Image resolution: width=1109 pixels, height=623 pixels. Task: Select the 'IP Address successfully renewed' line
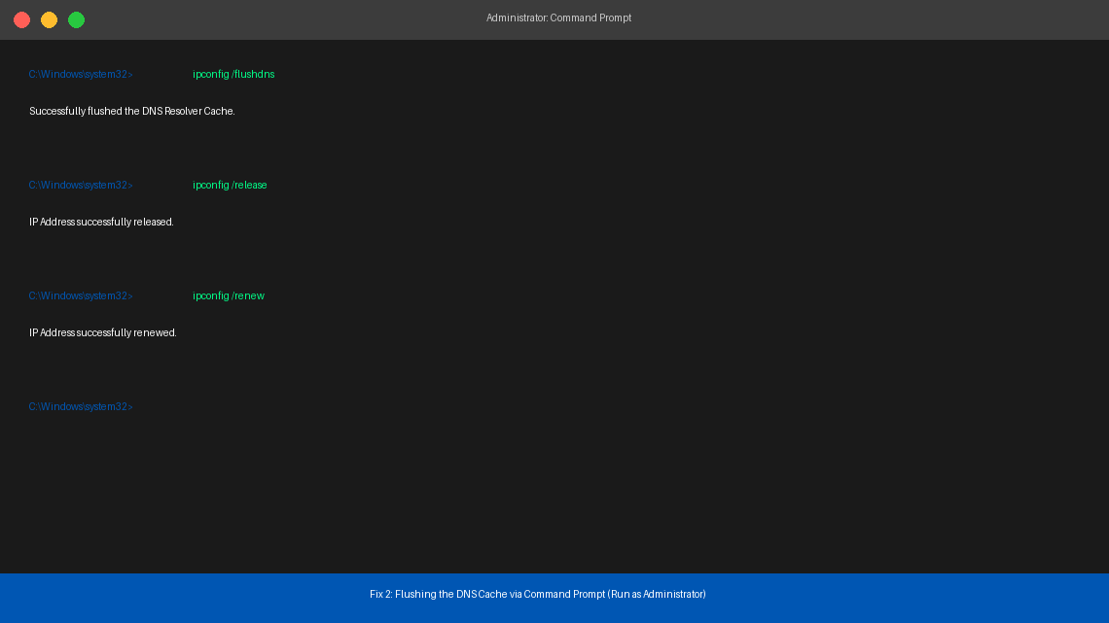tap(102, 332)
